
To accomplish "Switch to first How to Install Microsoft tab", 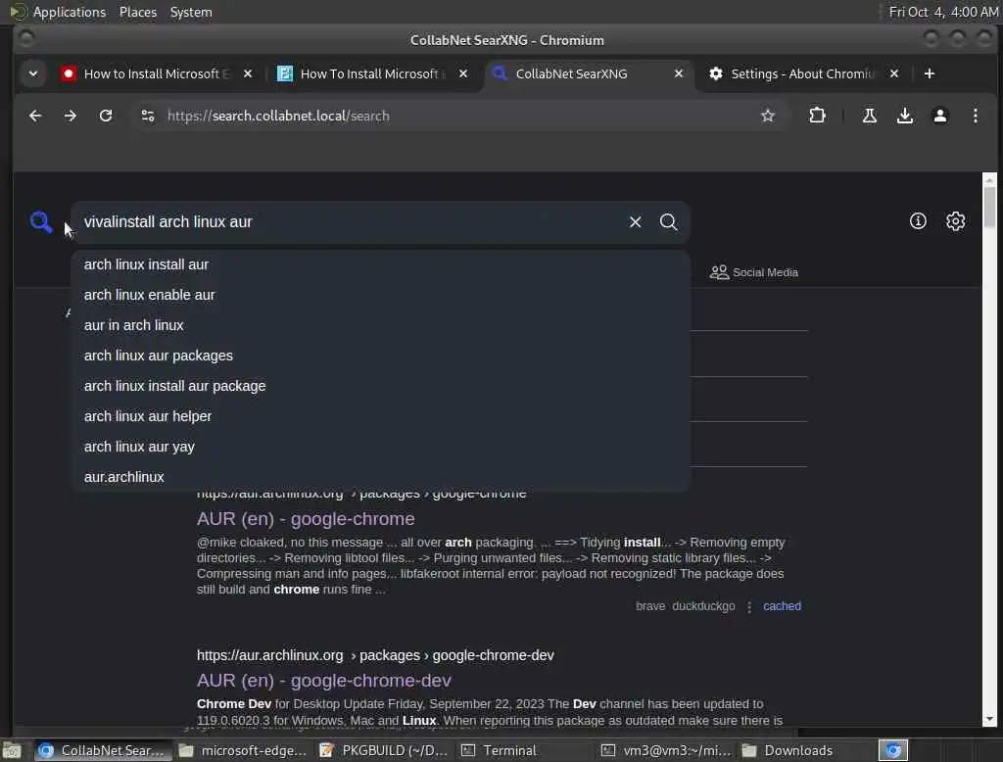I will [x=157, y=73].
